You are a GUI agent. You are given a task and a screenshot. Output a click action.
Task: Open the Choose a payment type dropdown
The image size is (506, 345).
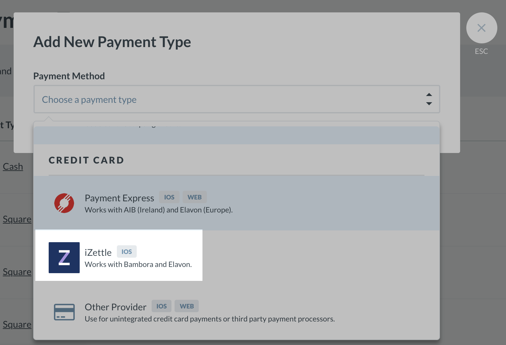237,99
